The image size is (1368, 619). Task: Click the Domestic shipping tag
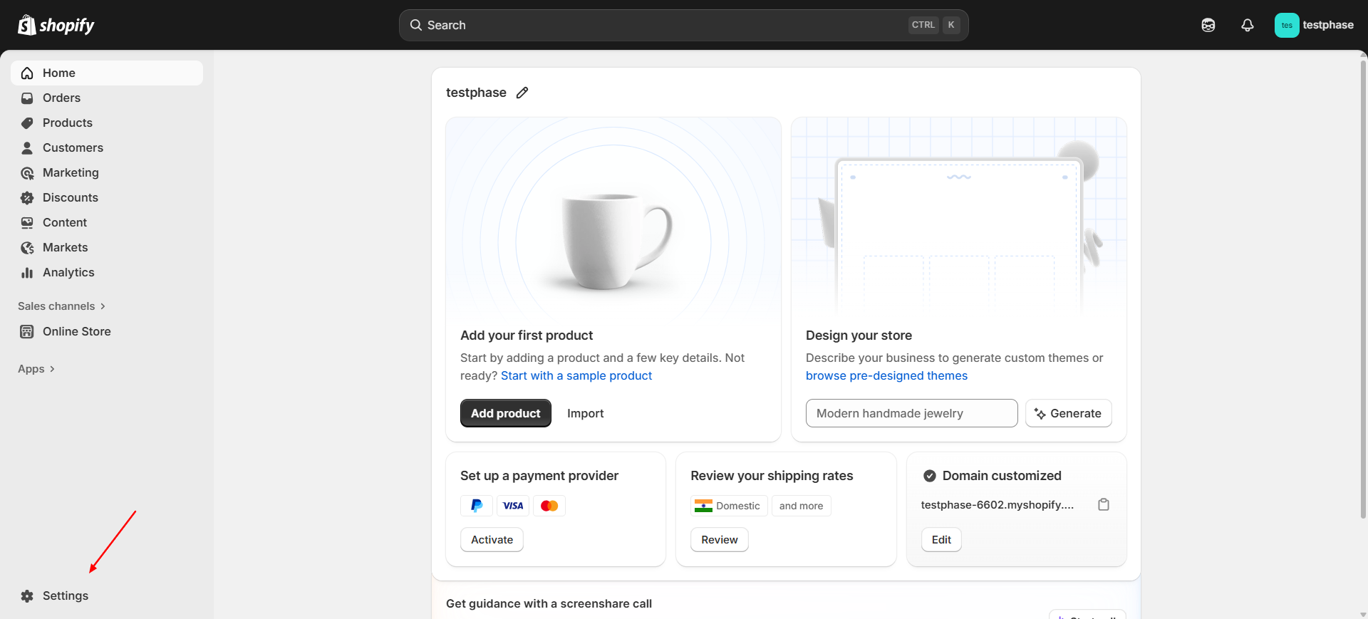click(729, 506)
